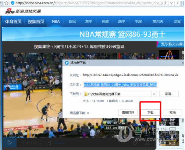The height and width of the screenshot is (150, 185).
Task: Open the 0:23 video thumbnail in sidebar
Action: [x=169, y=138]
